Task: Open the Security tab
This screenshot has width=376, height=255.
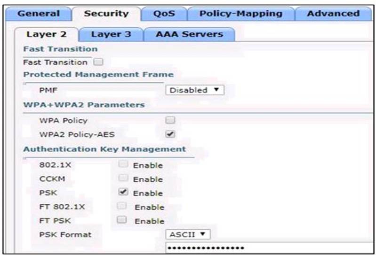Action: pyautogui.click(x=106, y=13)
